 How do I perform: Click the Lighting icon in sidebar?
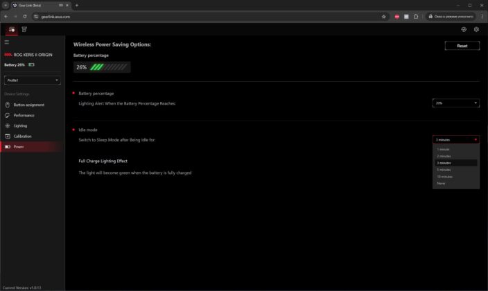[8, 125]
